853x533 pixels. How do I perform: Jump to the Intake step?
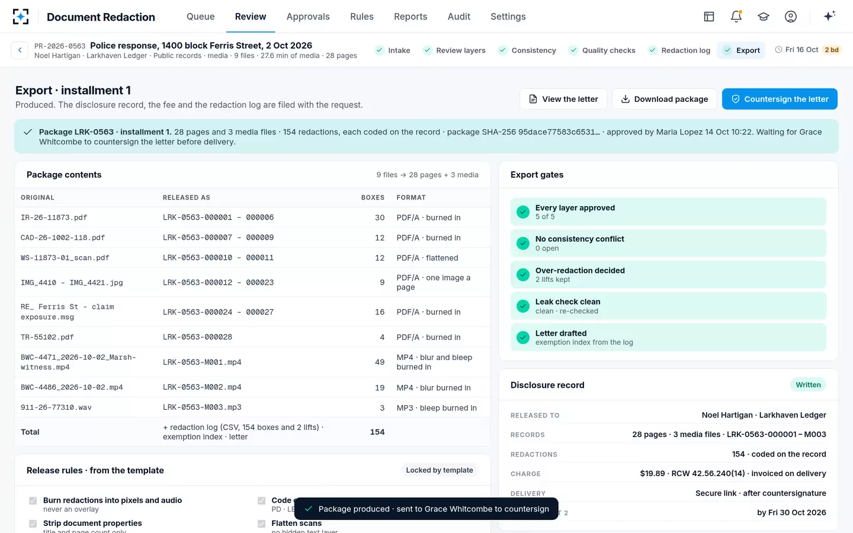(x=393, y=50)
